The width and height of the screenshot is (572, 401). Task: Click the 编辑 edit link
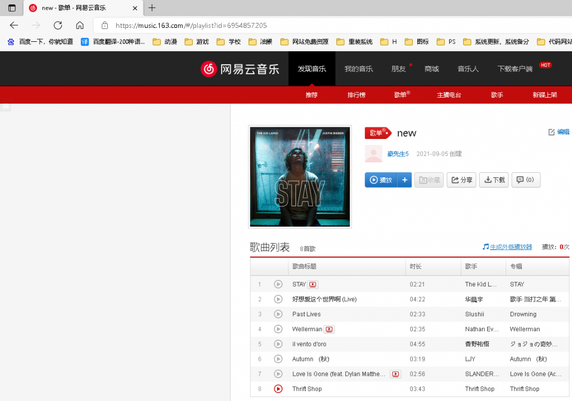tap(559, 132)
